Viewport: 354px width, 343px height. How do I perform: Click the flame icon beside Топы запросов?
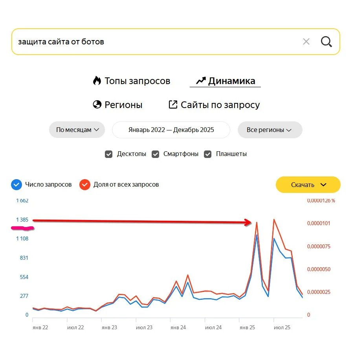(x=97, y=81)
